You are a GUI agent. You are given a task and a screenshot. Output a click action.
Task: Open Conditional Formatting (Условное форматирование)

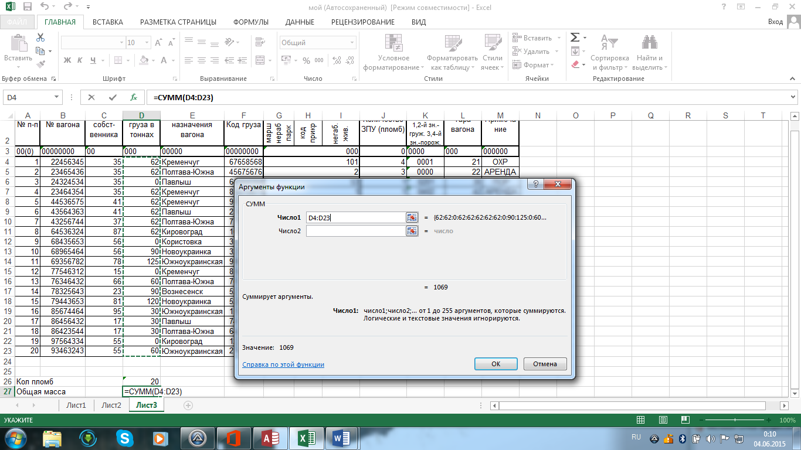pyautogui.click(x=394, y=52)
